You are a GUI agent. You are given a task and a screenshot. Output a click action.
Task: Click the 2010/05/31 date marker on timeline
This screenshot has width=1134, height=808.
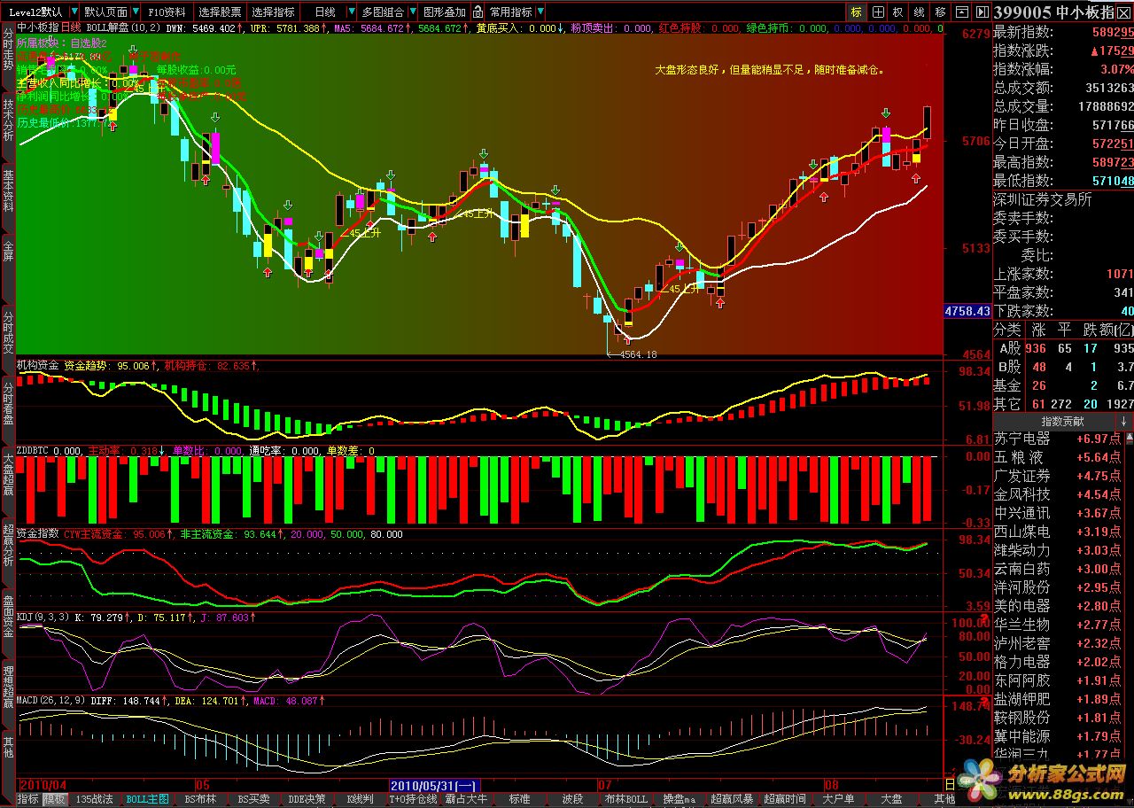point(436,785)
